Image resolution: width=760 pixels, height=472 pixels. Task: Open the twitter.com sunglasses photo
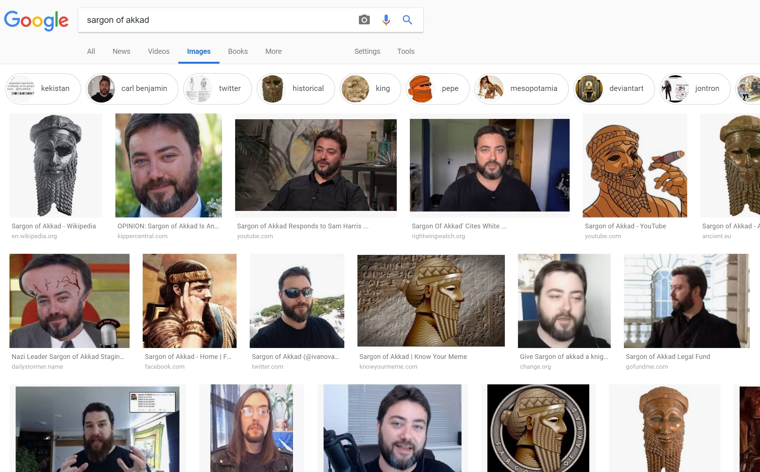[x=297, y=301]
